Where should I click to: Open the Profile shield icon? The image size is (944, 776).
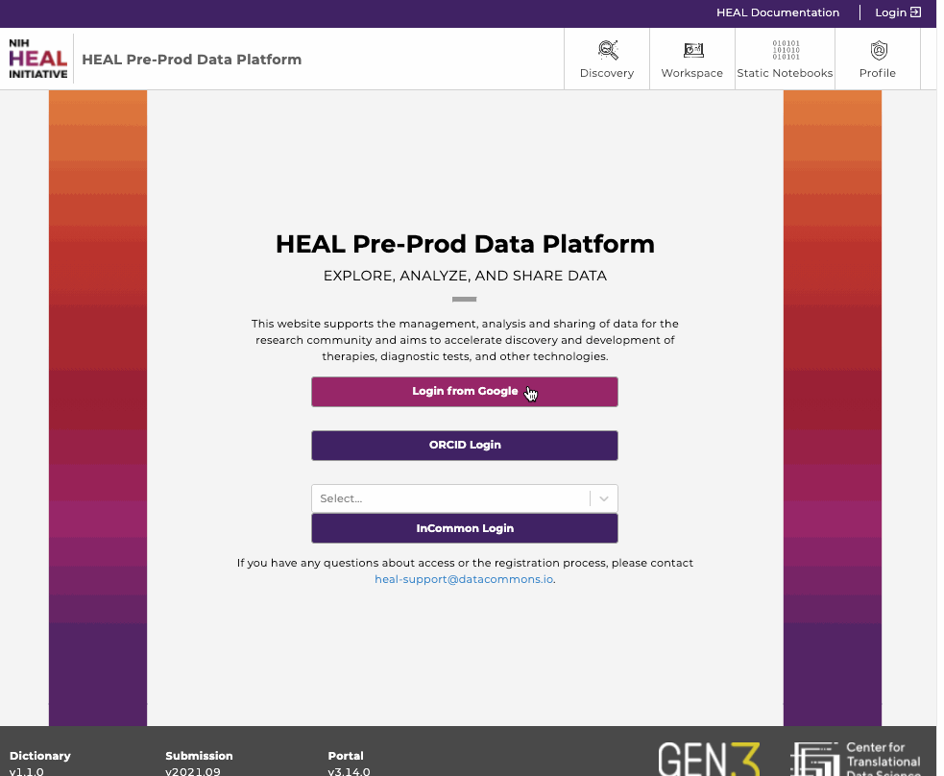tap(879, 50)
